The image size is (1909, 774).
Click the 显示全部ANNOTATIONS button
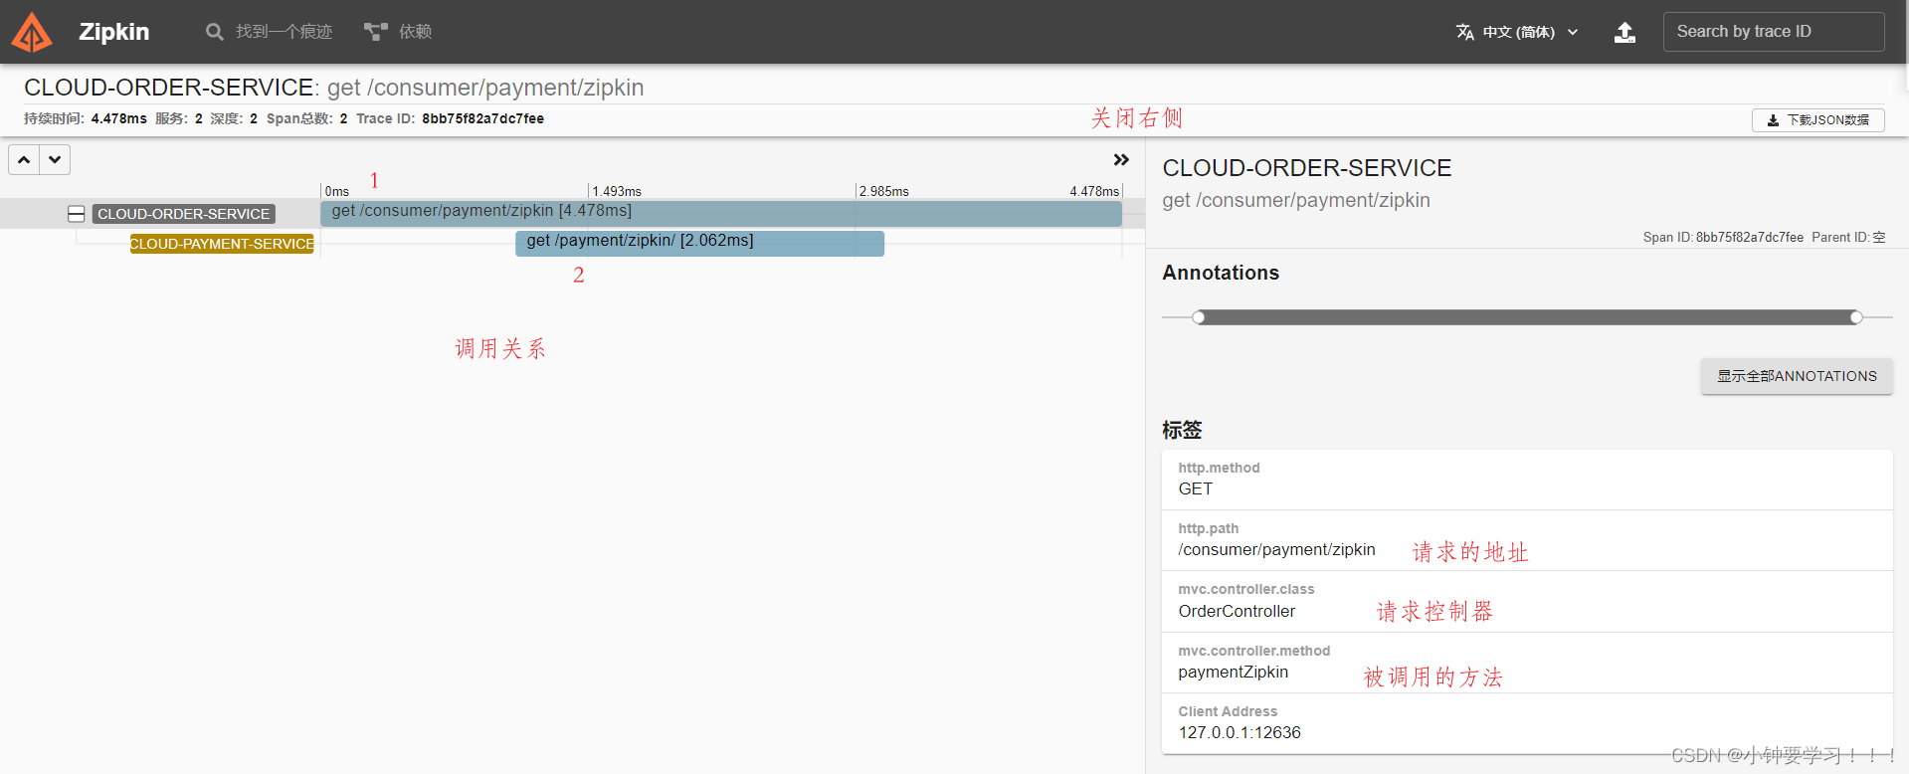tap(1796, 376)
